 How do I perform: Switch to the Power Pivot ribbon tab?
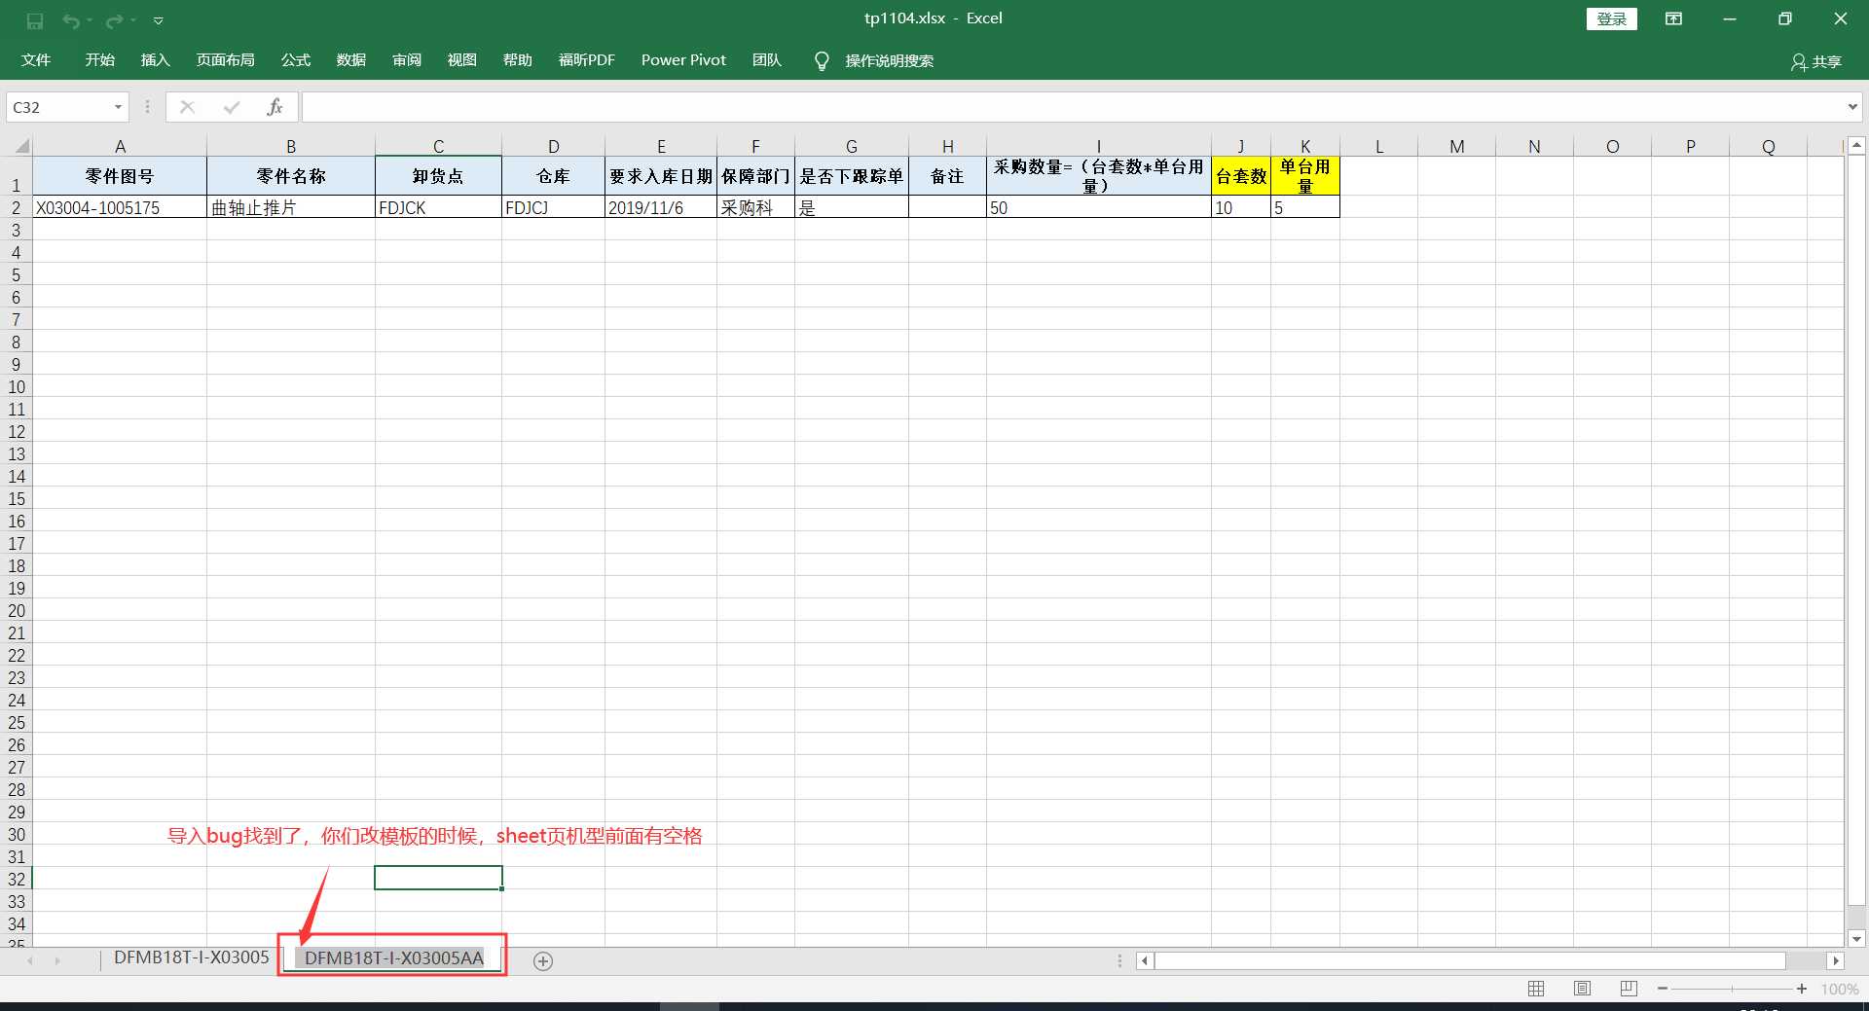(683, 60)
